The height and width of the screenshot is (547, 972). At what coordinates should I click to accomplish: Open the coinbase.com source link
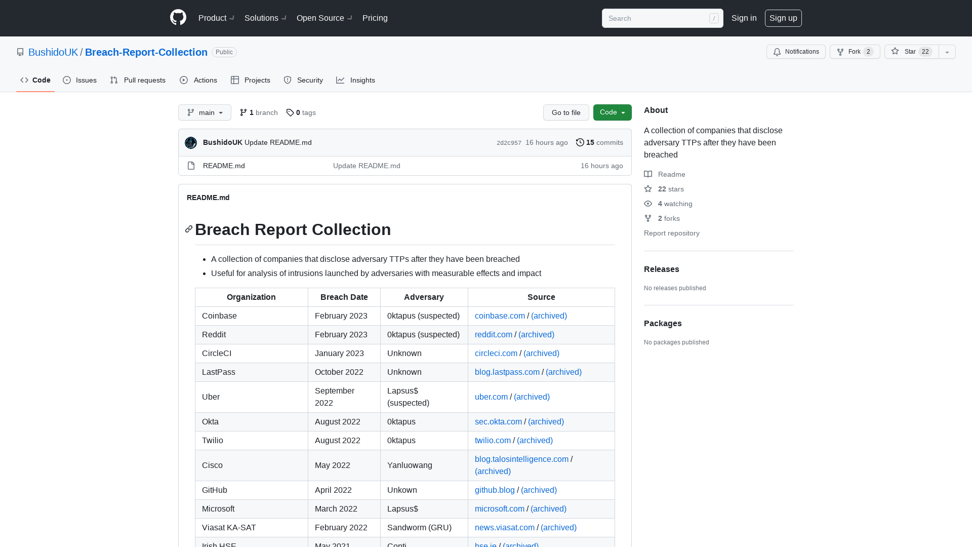coord(500,316)
